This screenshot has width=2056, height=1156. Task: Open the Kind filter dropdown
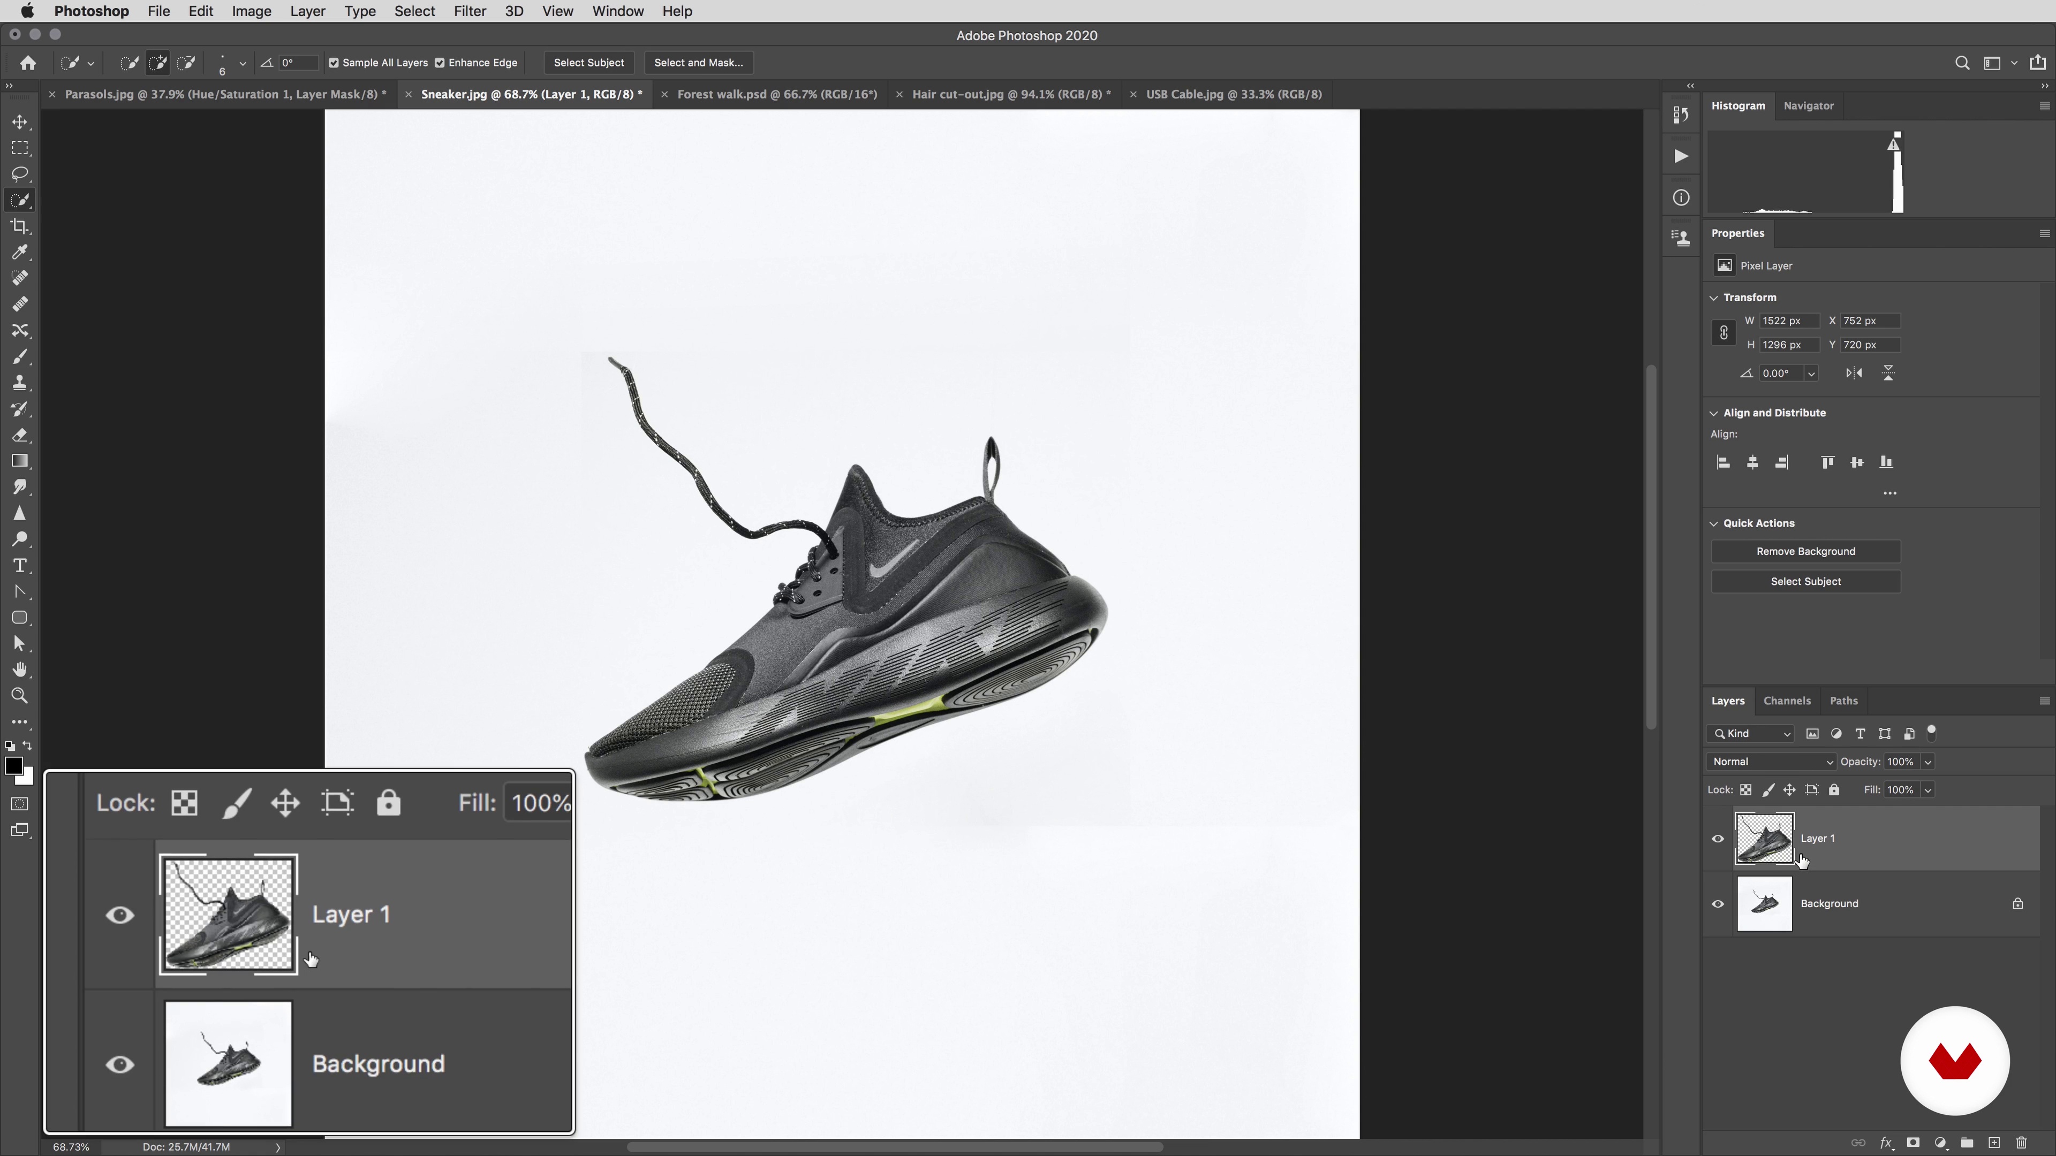pos(1751,734)
